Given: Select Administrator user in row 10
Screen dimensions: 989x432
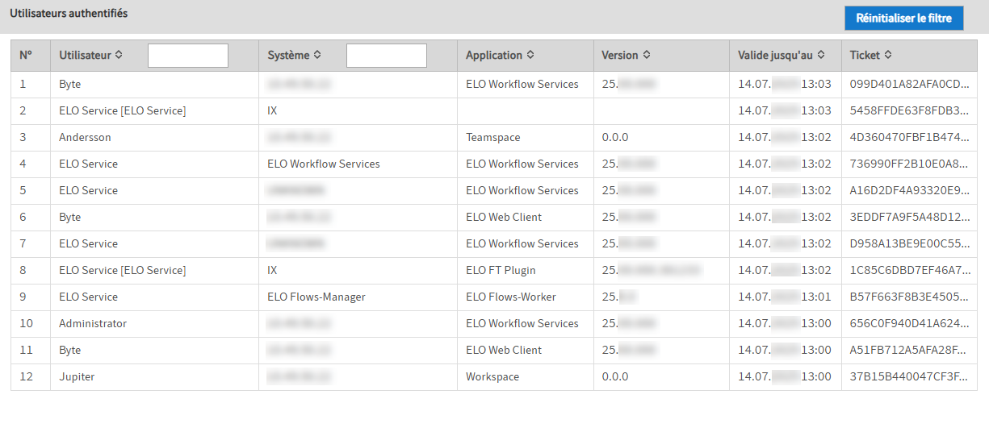Looking at the screenshot, I should (93, 324).
